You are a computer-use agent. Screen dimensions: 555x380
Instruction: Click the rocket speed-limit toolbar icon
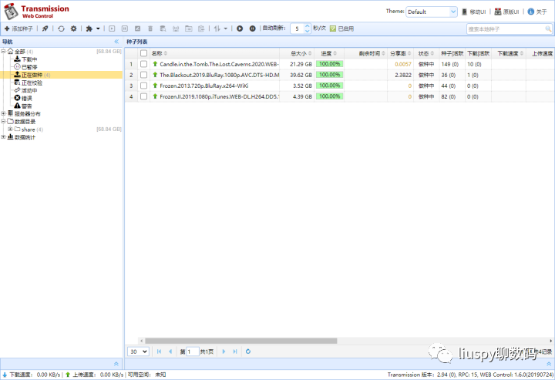45,29
